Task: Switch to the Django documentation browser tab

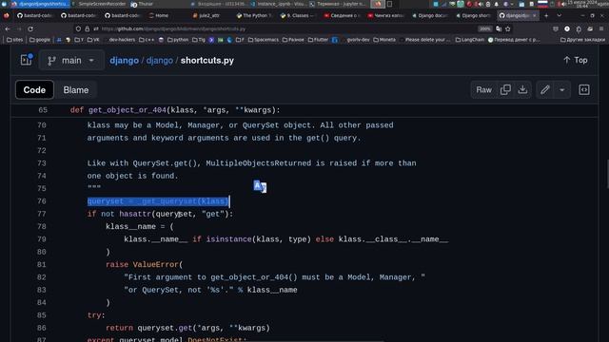Action: pos(430,15)
